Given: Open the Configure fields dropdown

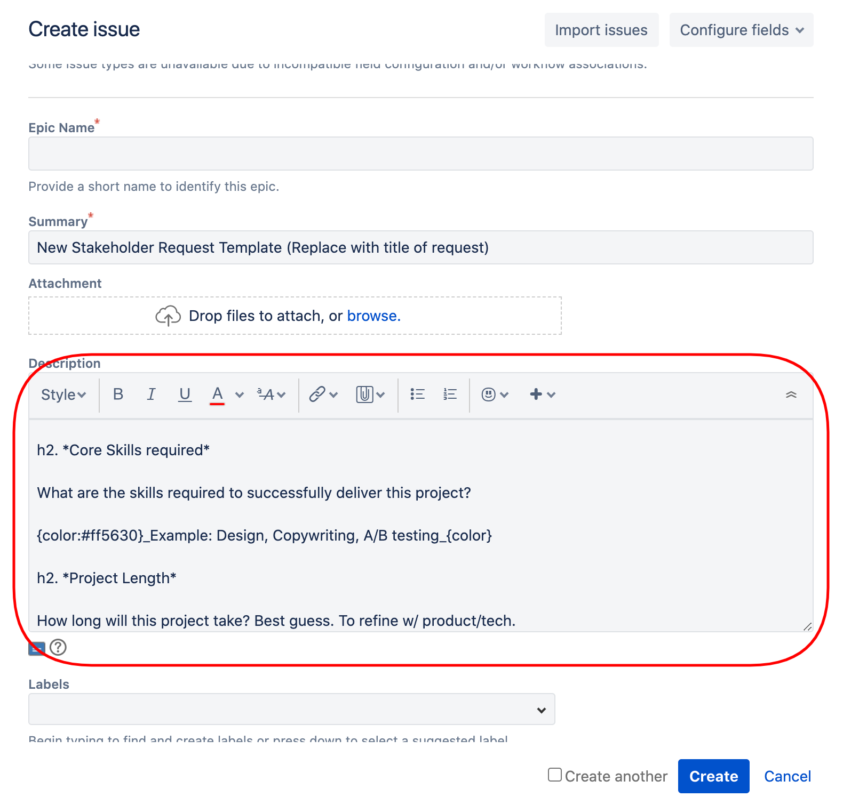Looking at the screenshot, I should point(741,30).
